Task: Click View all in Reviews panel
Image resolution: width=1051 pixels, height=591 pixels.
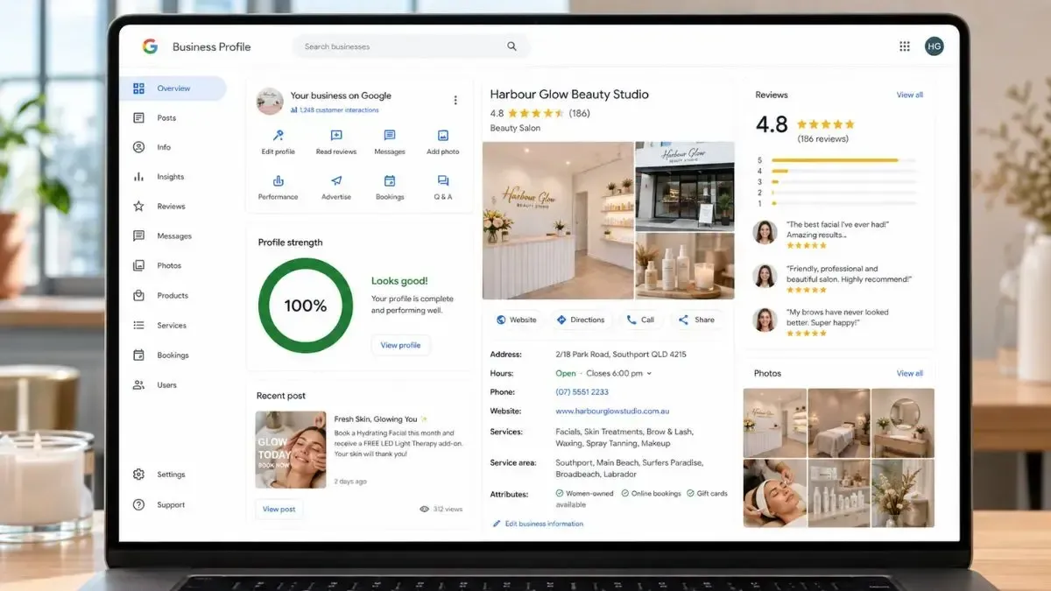Action: pyautogui.click(x=910, y=95)
